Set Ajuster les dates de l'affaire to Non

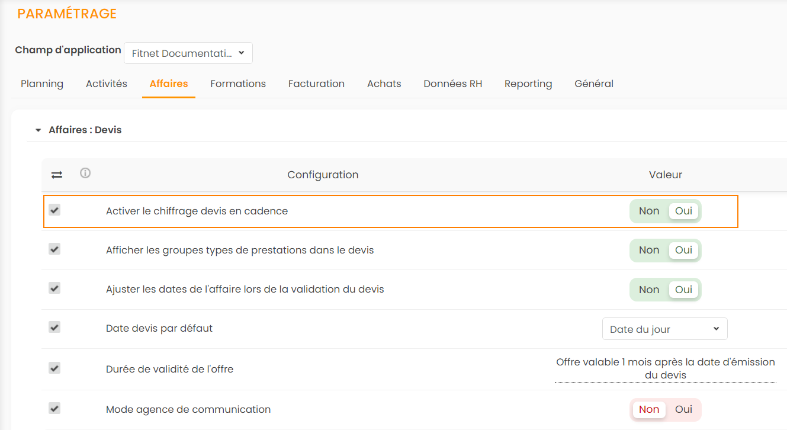pyautogui.click(x=649, y=290)
